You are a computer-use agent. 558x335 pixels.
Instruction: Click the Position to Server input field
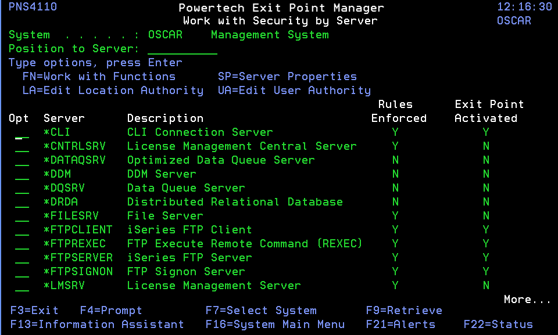[182, 49]
